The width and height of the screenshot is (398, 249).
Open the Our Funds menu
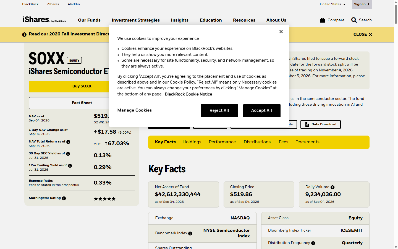89,20
